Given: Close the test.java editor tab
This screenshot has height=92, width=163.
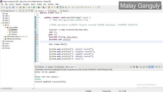Looking at the screenshot, I should pyautogui.click(x=45, y=11).
